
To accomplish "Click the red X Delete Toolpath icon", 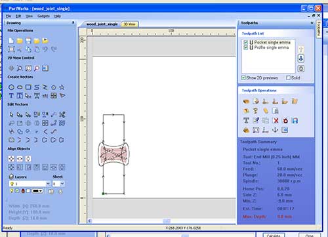I will pos(276,120).
